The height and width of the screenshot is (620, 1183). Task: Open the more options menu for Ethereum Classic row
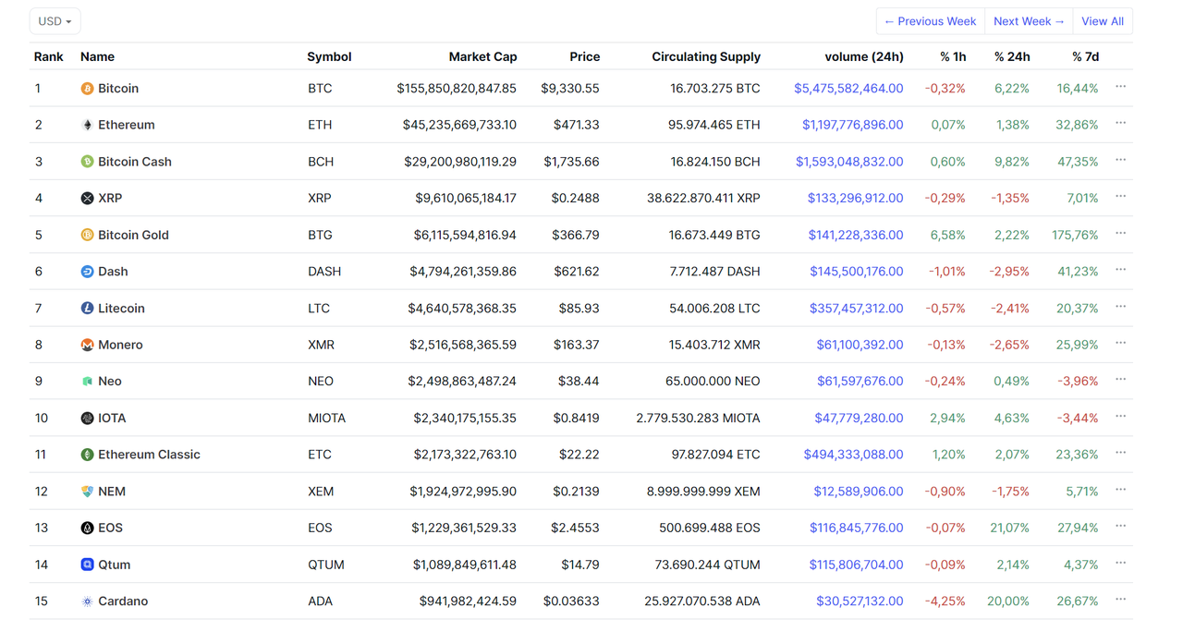(1120, 453)
